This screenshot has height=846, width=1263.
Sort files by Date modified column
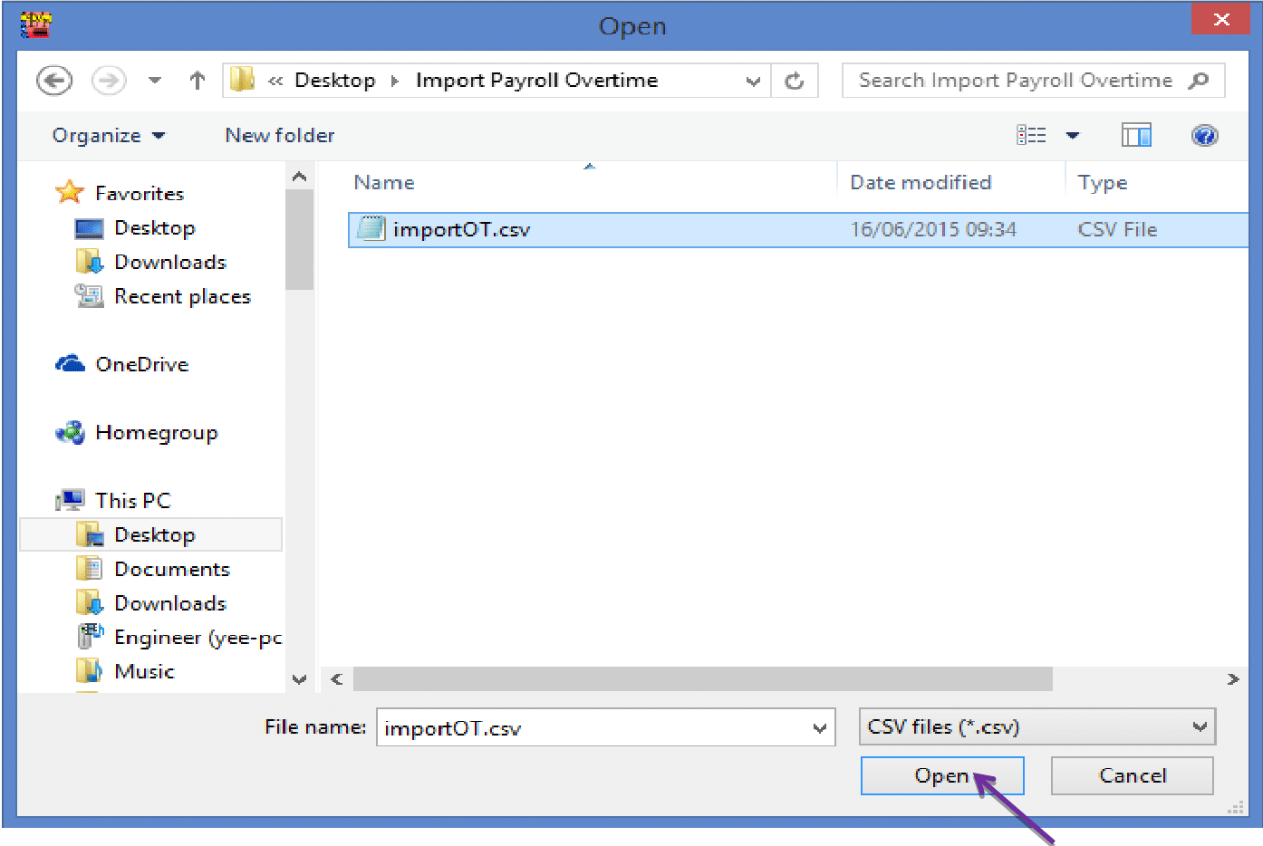pos(921,182)
